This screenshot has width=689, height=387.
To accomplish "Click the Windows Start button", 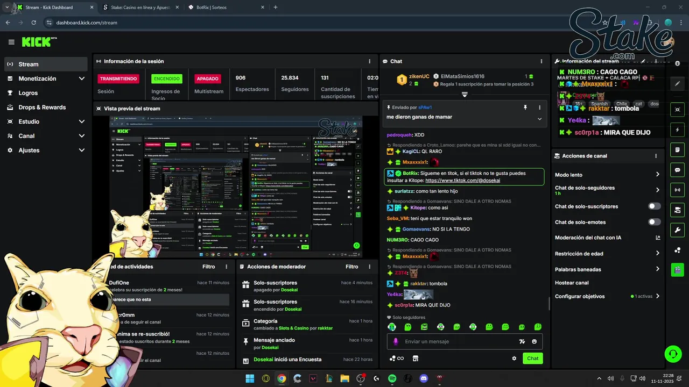I will 250,378.
